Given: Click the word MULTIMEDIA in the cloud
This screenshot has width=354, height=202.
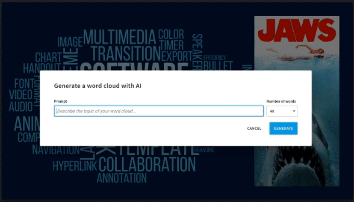Looking at the screenshot, I should (119, 38).
